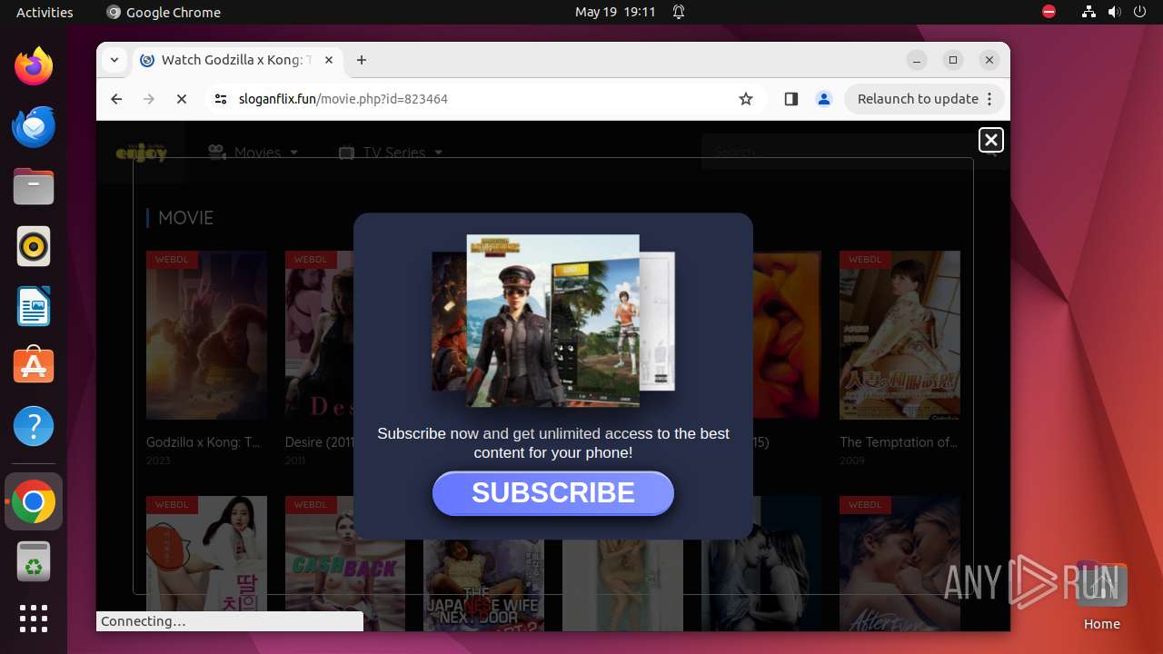Show Applications grid in the dock
Viewport: 1163px width, 654px height.
tap(34, 619)
